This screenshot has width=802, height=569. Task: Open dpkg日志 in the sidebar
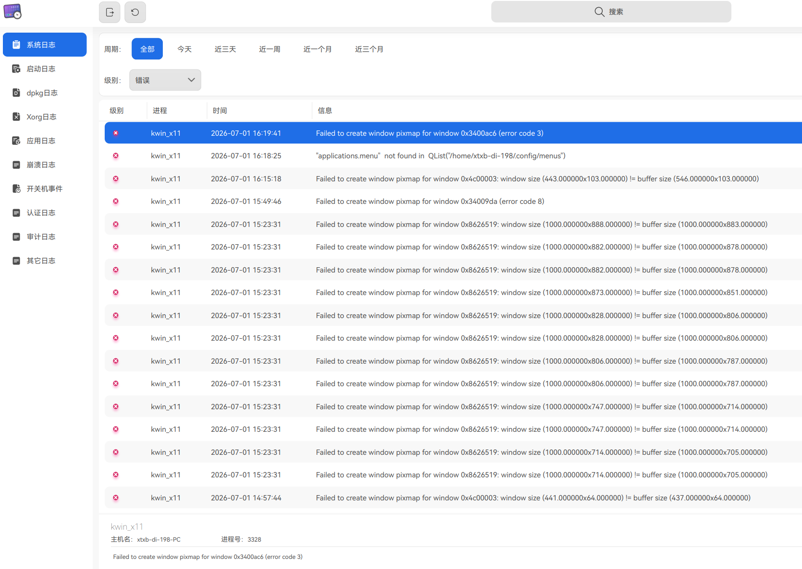[45, 93]
